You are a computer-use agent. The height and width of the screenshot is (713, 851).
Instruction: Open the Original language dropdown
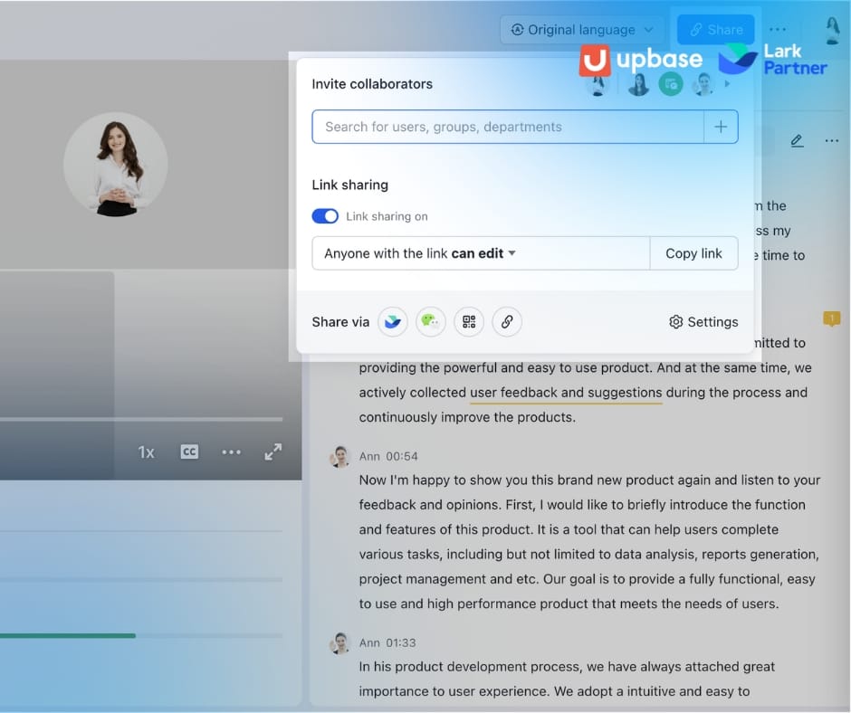(580, 29)
